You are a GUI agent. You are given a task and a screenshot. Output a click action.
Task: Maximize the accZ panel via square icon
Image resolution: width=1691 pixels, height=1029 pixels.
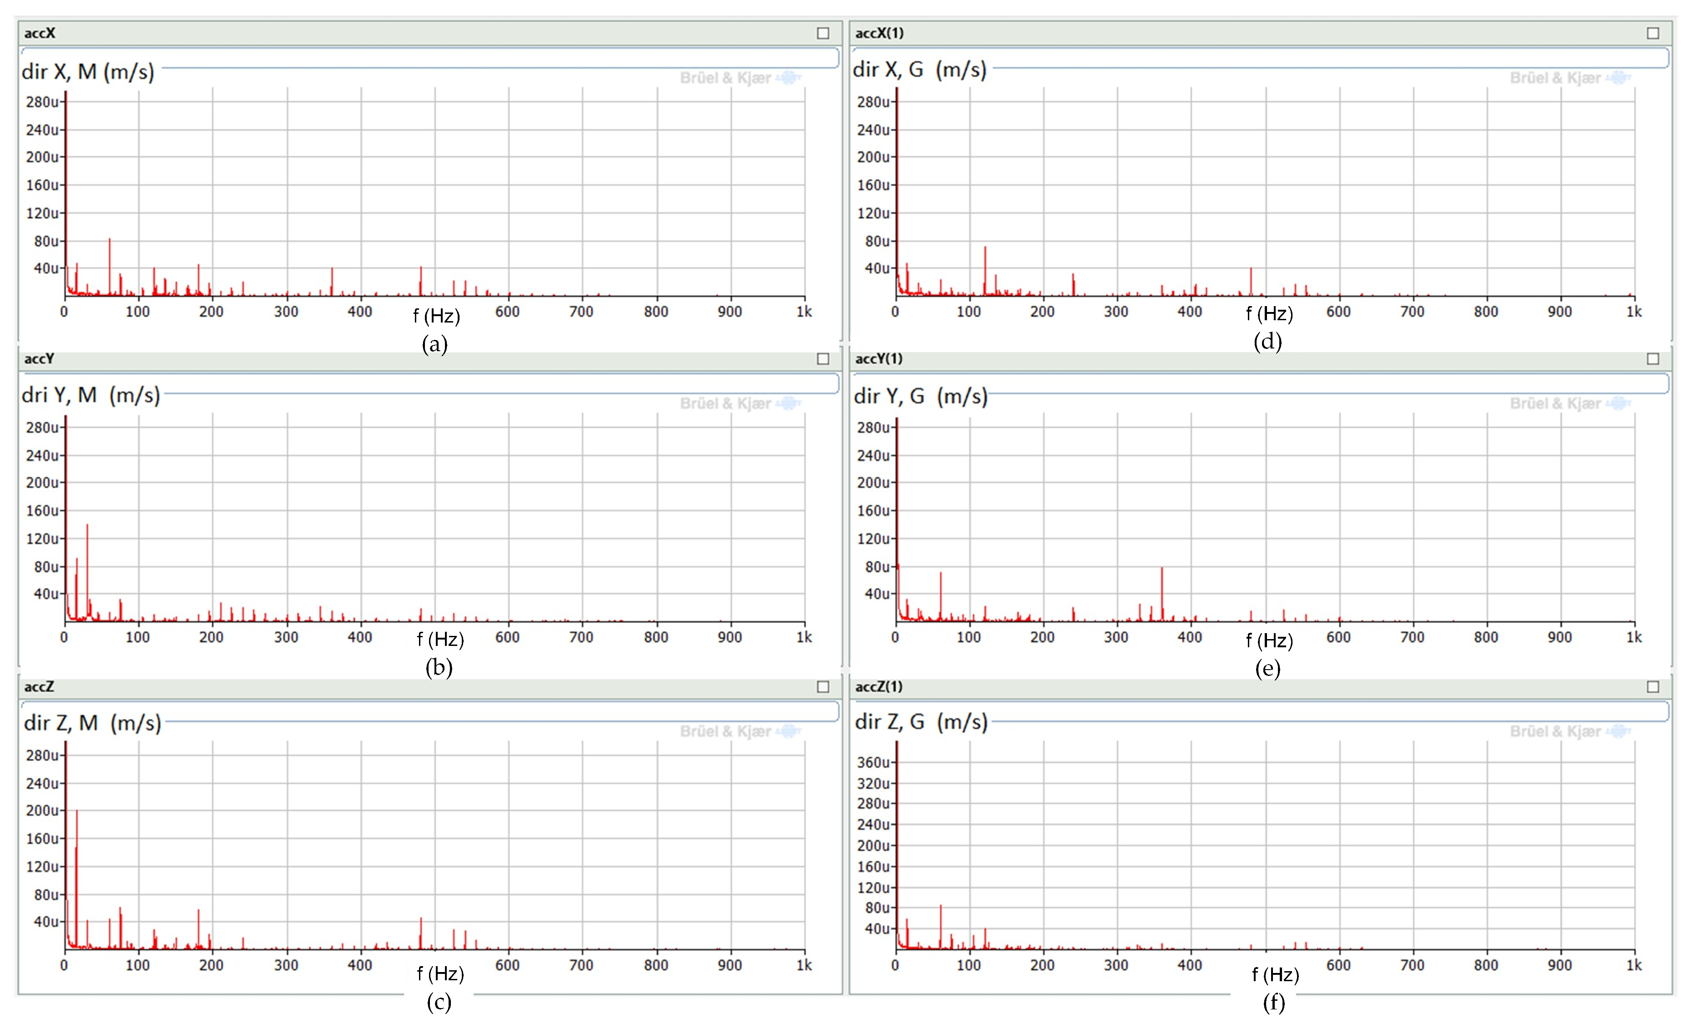823,687
